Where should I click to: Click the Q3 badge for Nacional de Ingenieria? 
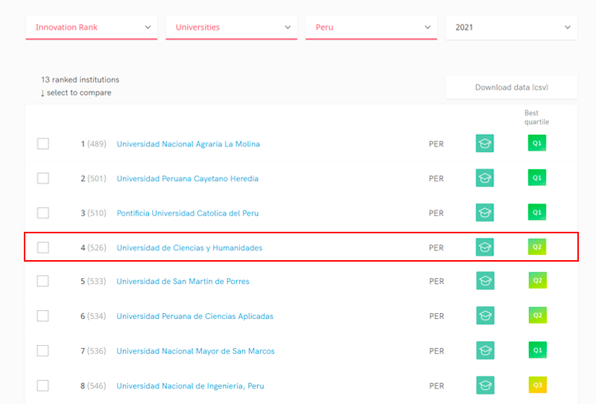pyautogui.click(x=537, y=385)
